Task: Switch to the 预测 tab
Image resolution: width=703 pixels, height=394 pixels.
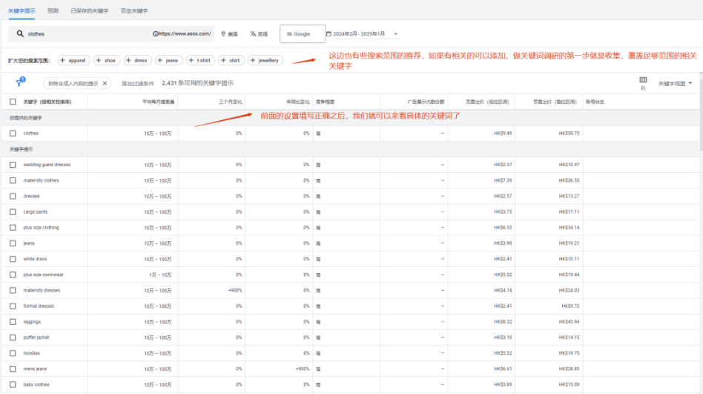Action: (x=53, y=11)
